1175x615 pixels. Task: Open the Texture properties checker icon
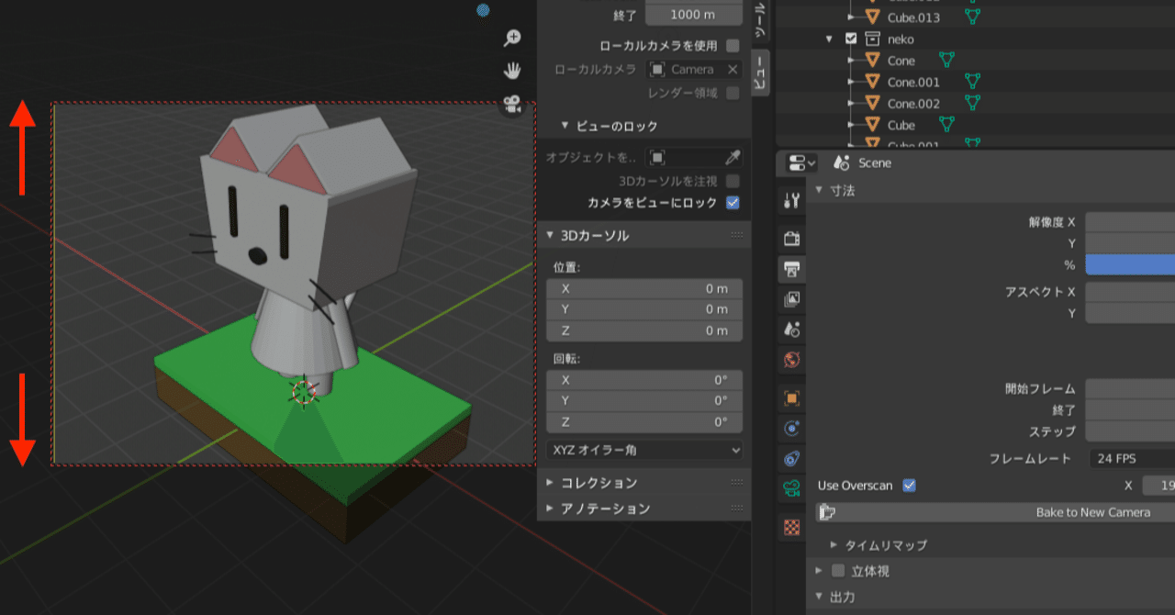(791, 527)
